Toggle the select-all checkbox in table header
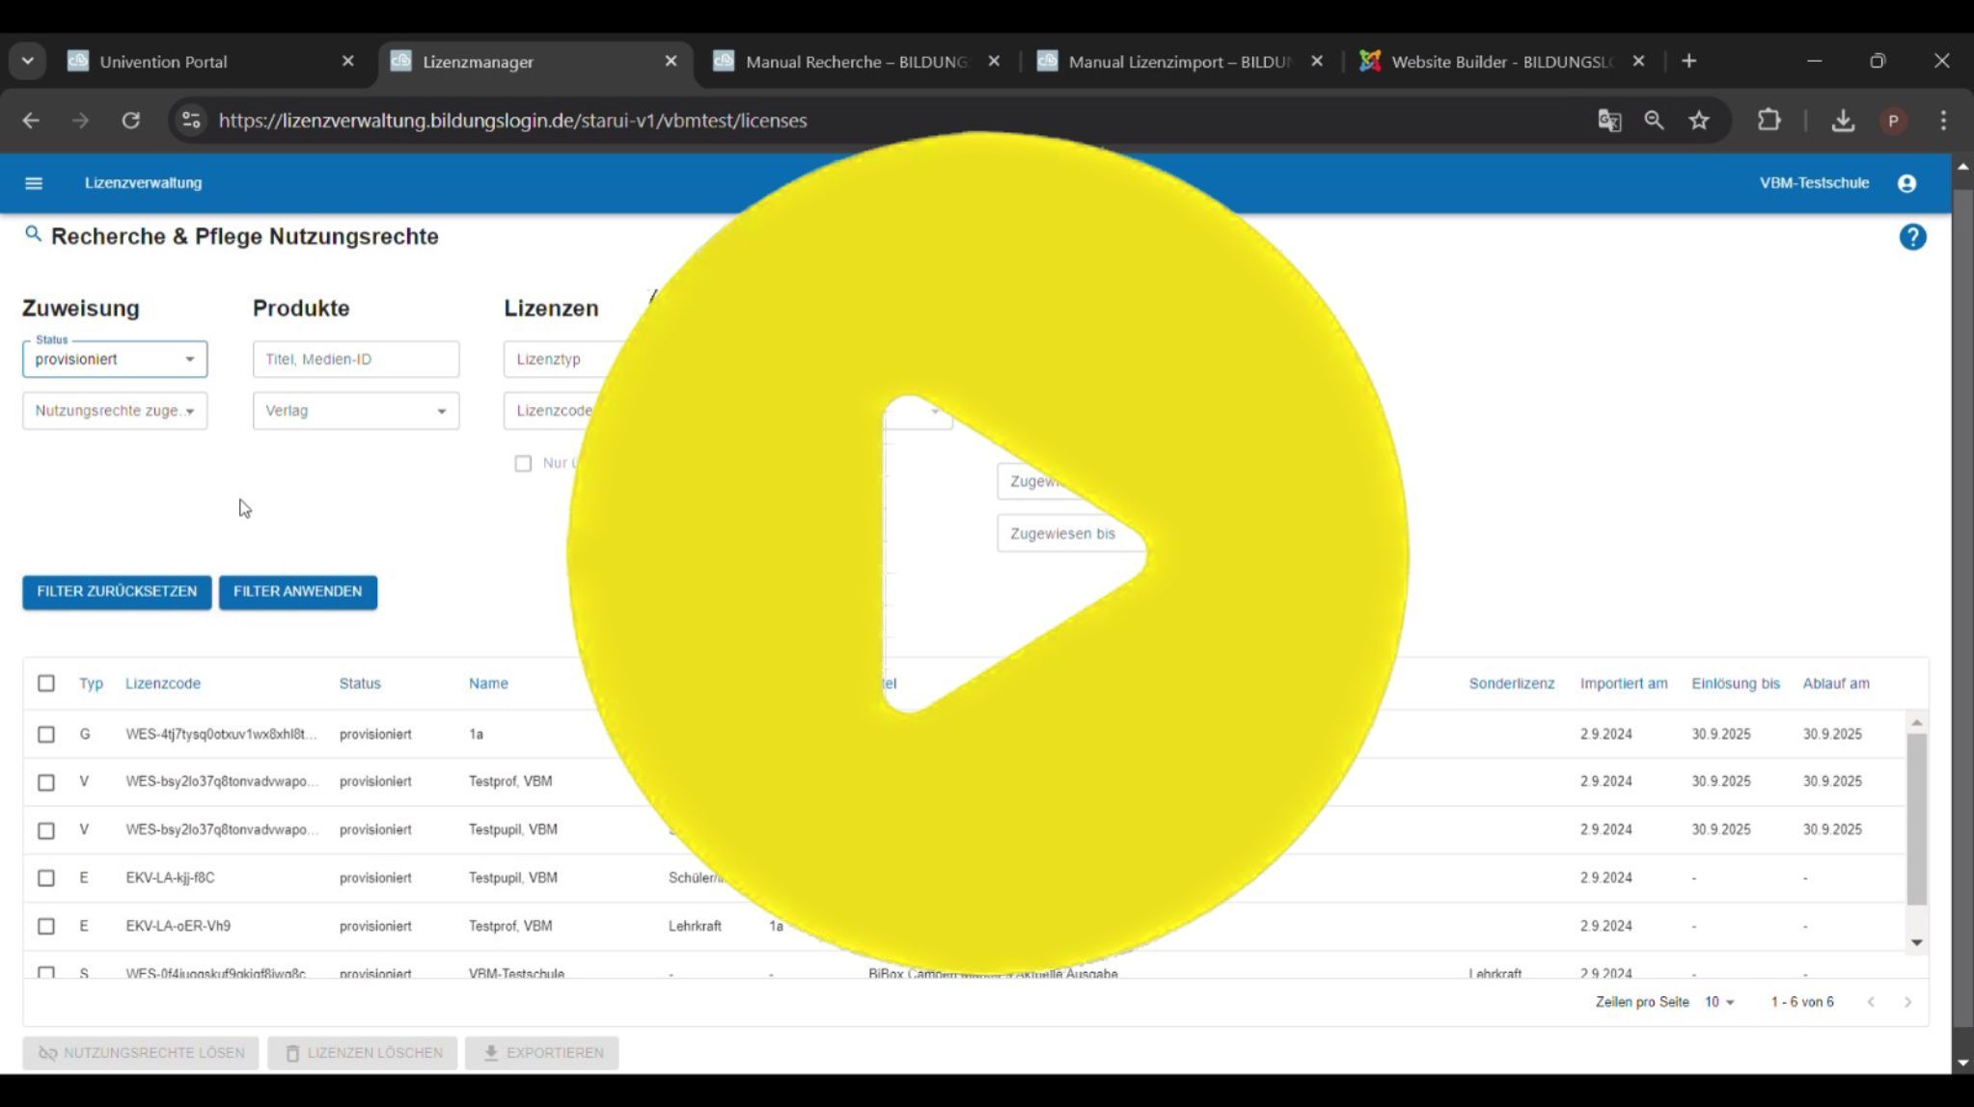The height and width of the screenshot is (1107, 1974). pos(46,684)
